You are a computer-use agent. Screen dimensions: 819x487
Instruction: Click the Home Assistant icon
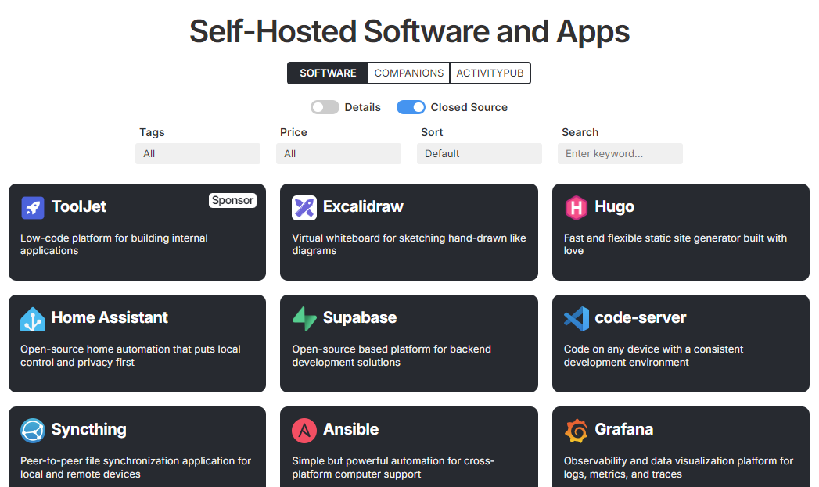pyautogui.click(x=31, y=319)
